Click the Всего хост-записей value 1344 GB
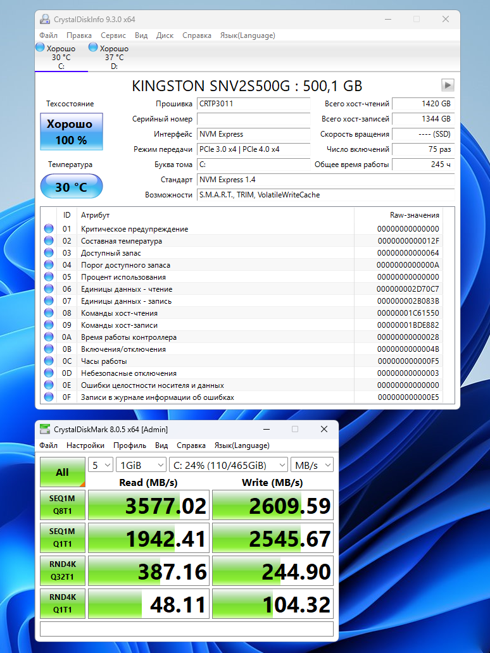This screenshot has width=490, height=653. pyautogui.click(x=423, y=119)
